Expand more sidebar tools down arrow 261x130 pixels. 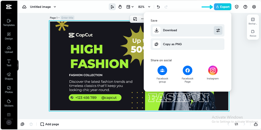coord(9,122)
